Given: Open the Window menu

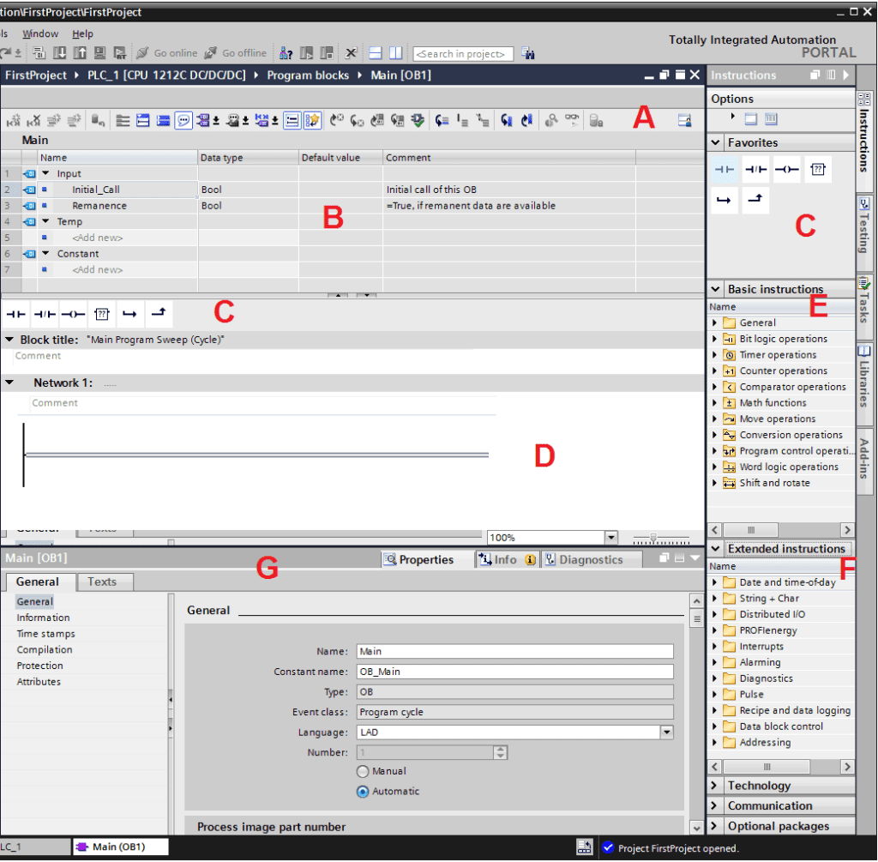Looking at the screenshot, I should 40,33.
